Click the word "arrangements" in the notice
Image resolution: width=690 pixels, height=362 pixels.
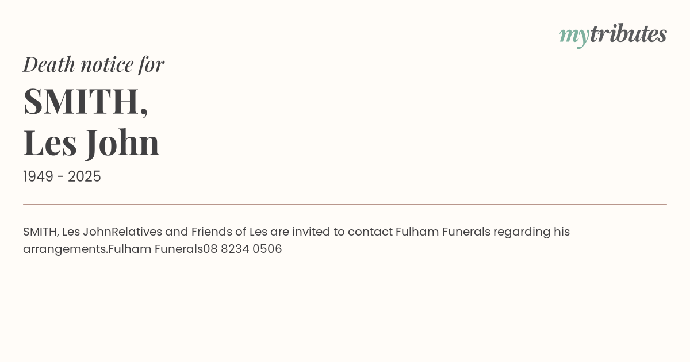click(x=65, y=249)
